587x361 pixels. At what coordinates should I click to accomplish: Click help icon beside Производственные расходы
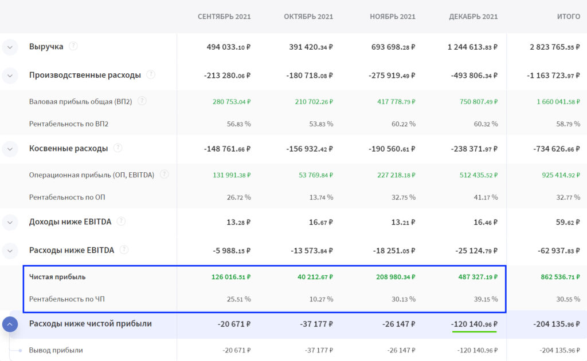tap(151, 74)
